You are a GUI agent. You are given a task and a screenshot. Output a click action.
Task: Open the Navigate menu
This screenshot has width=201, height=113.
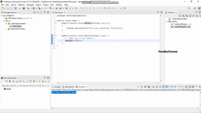point(30,5)
